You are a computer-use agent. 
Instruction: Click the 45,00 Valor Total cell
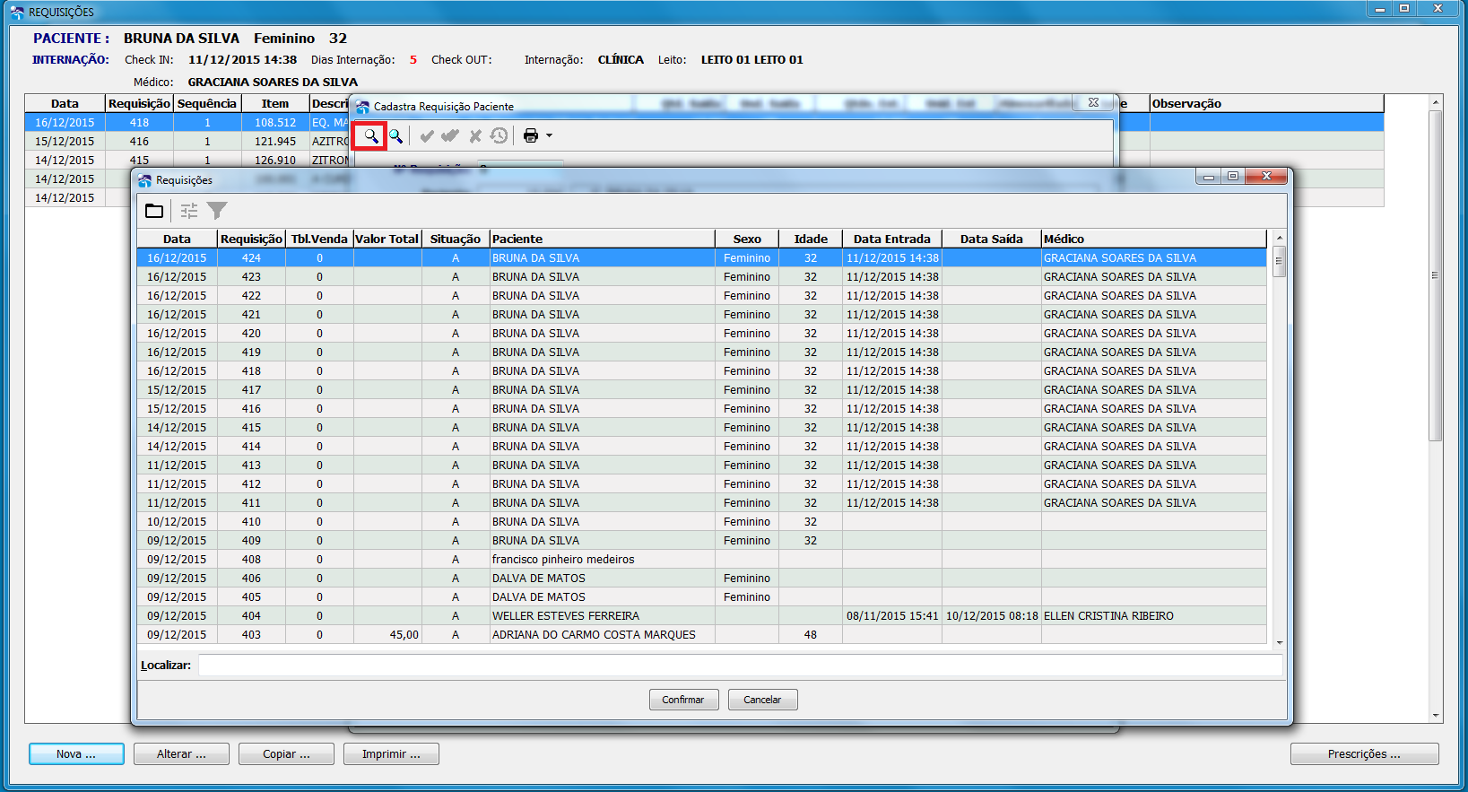pyautogui.click(x=387, y=635)
